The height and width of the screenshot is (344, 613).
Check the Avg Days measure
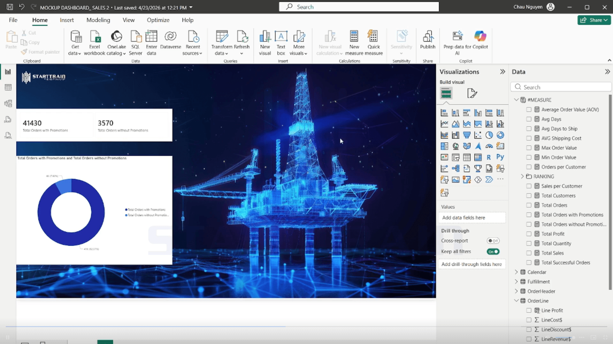(529, 119)
